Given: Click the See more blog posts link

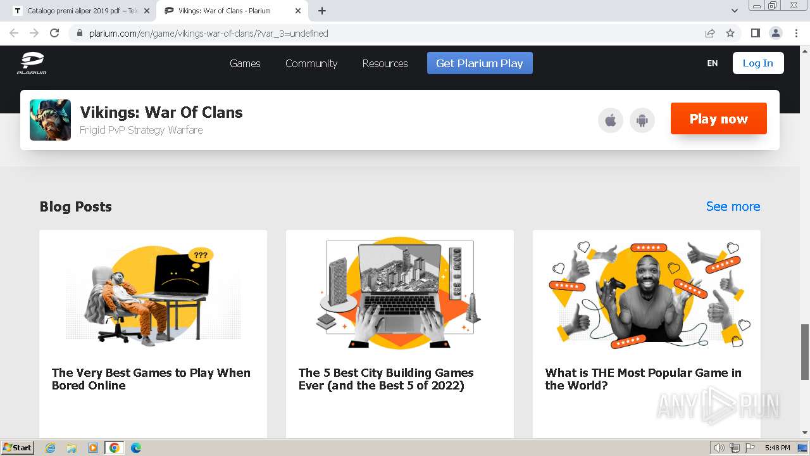Looking at the screenshot, I should coord(733,206).
